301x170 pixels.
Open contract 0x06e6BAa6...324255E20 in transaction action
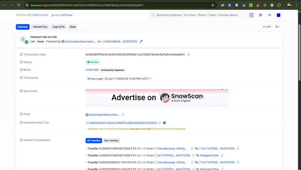point(121,42)
